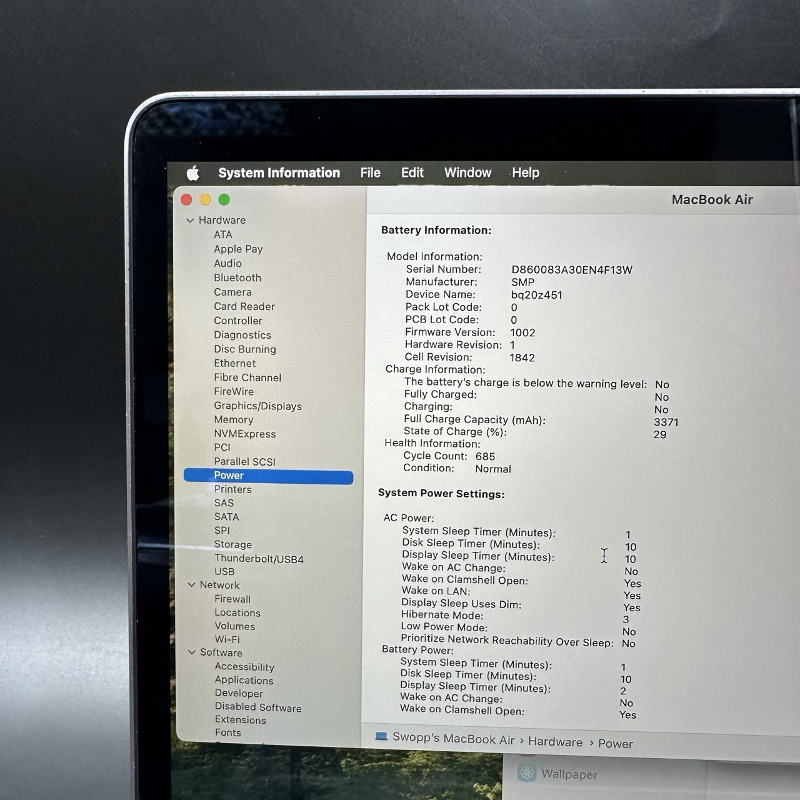This screenshot has height=800, width=800.
Task: Zoom the System Information window
Action: pos(224,199)
